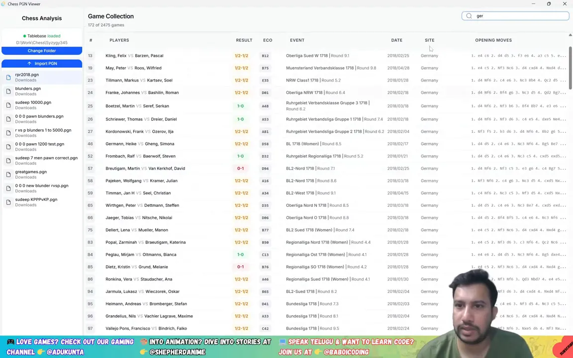Click the DATE column header

tap(396, 40)
